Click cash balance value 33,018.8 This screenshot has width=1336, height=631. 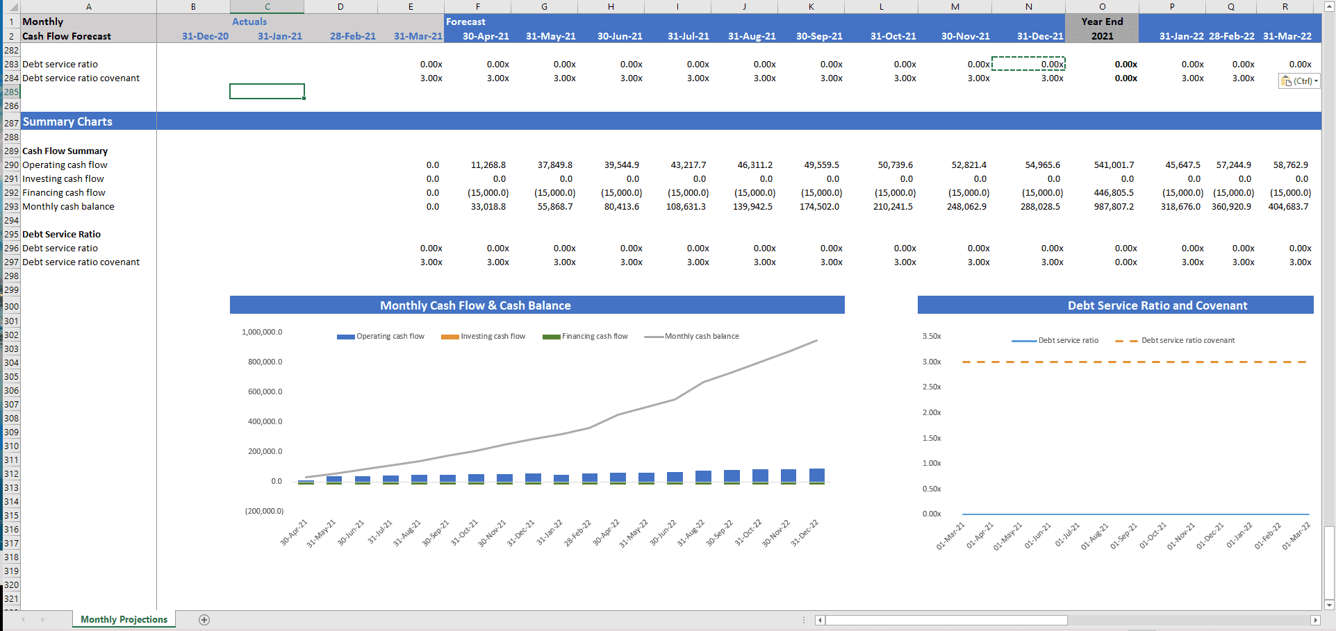(x=488, y=206)
